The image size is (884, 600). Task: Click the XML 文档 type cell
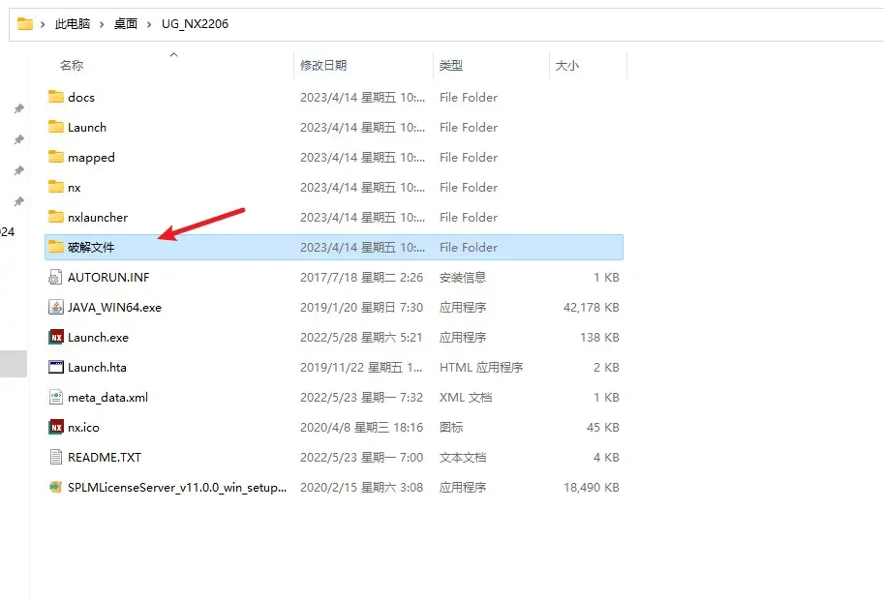(466, 398)
